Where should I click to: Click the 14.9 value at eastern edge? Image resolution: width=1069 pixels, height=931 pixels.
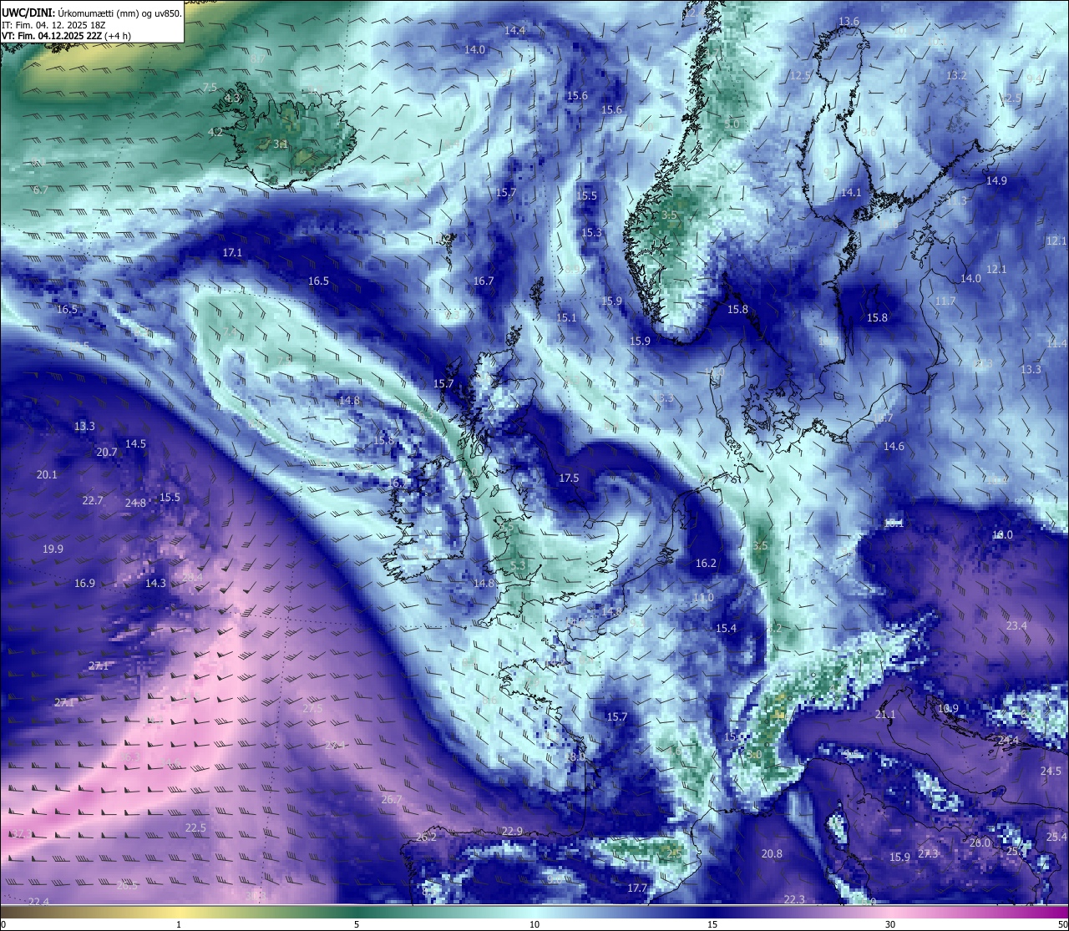pyautogui.click(x=996, y=181)
